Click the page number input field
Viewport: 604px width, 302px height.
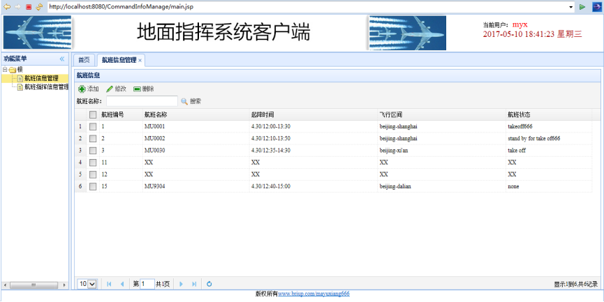coord(147,284)
